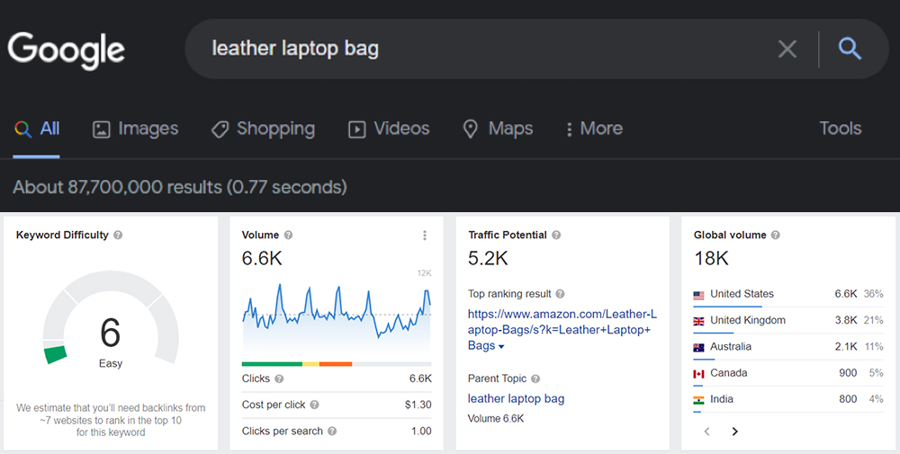The image size is (900, 454).
Task: Click the Global volume help icon
Action: coord(776,235)
